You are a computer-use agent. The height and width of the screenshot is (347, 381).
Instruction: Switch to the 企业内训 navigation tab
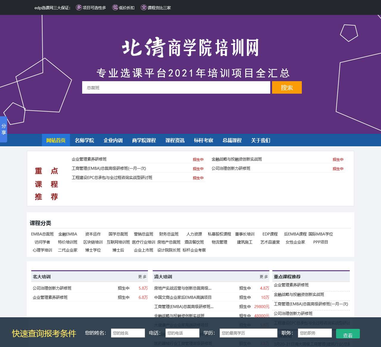[x=113, y=140]
